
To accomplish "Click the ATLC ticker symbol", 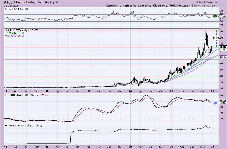I will coord(8,2).
